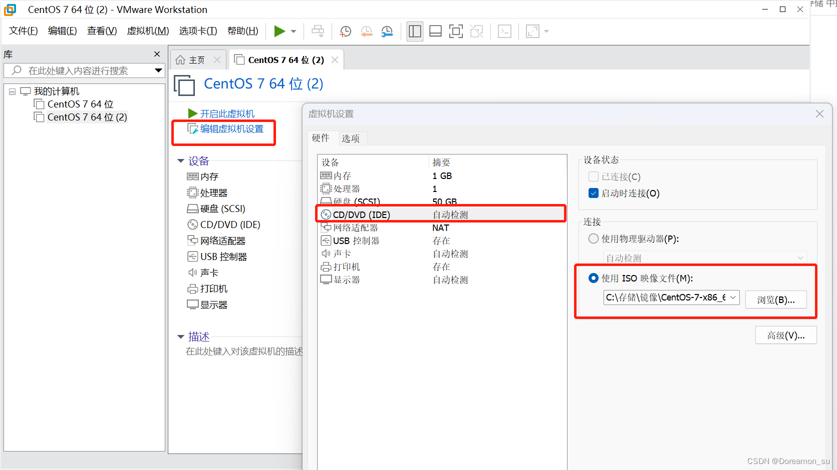Select CentOS 7 64 位 (2) in library tree
837x470 pixels.
click(87, 117)
